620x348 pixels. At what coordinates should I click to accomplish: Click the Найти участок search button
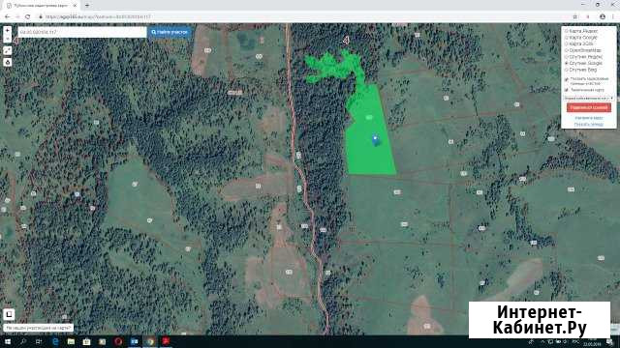170,32
